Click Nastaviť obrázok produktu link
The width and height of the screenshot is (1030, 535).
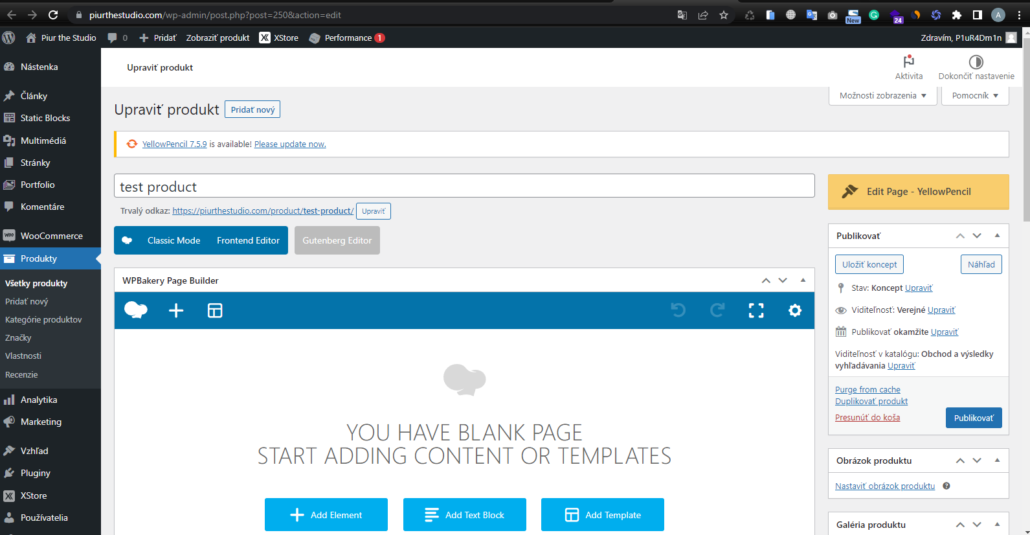[885, 486]
